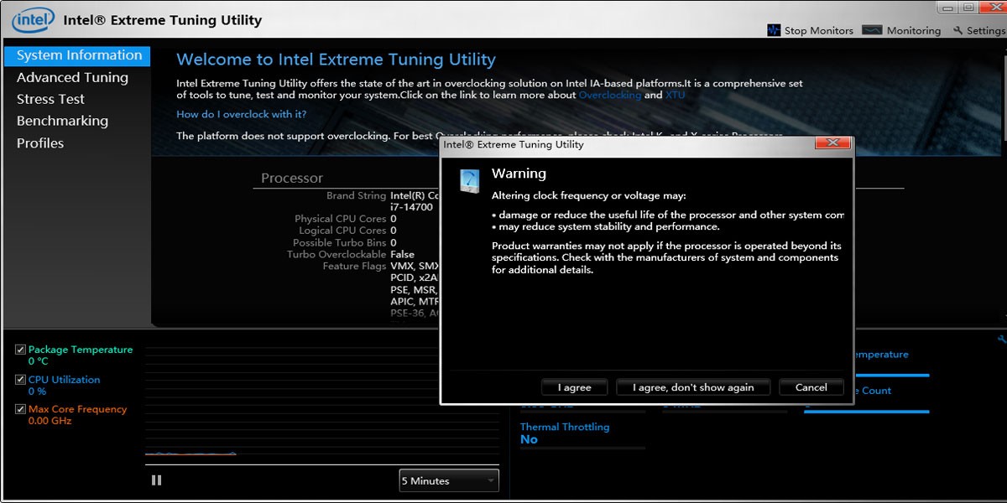Open Settings with the wrench icon
This screenshot has width=1007, height=503.
pos(978,30)
